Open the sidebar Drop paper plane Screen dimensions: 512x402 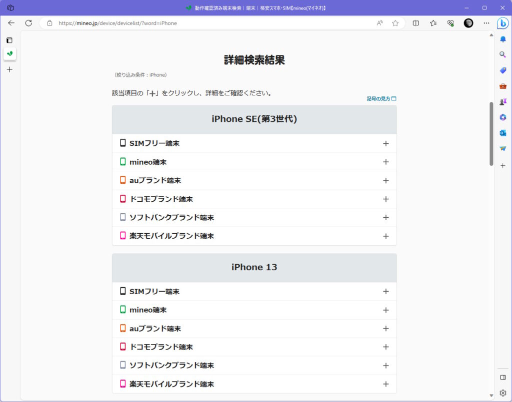pyautogui.click(x=503, y=148)
